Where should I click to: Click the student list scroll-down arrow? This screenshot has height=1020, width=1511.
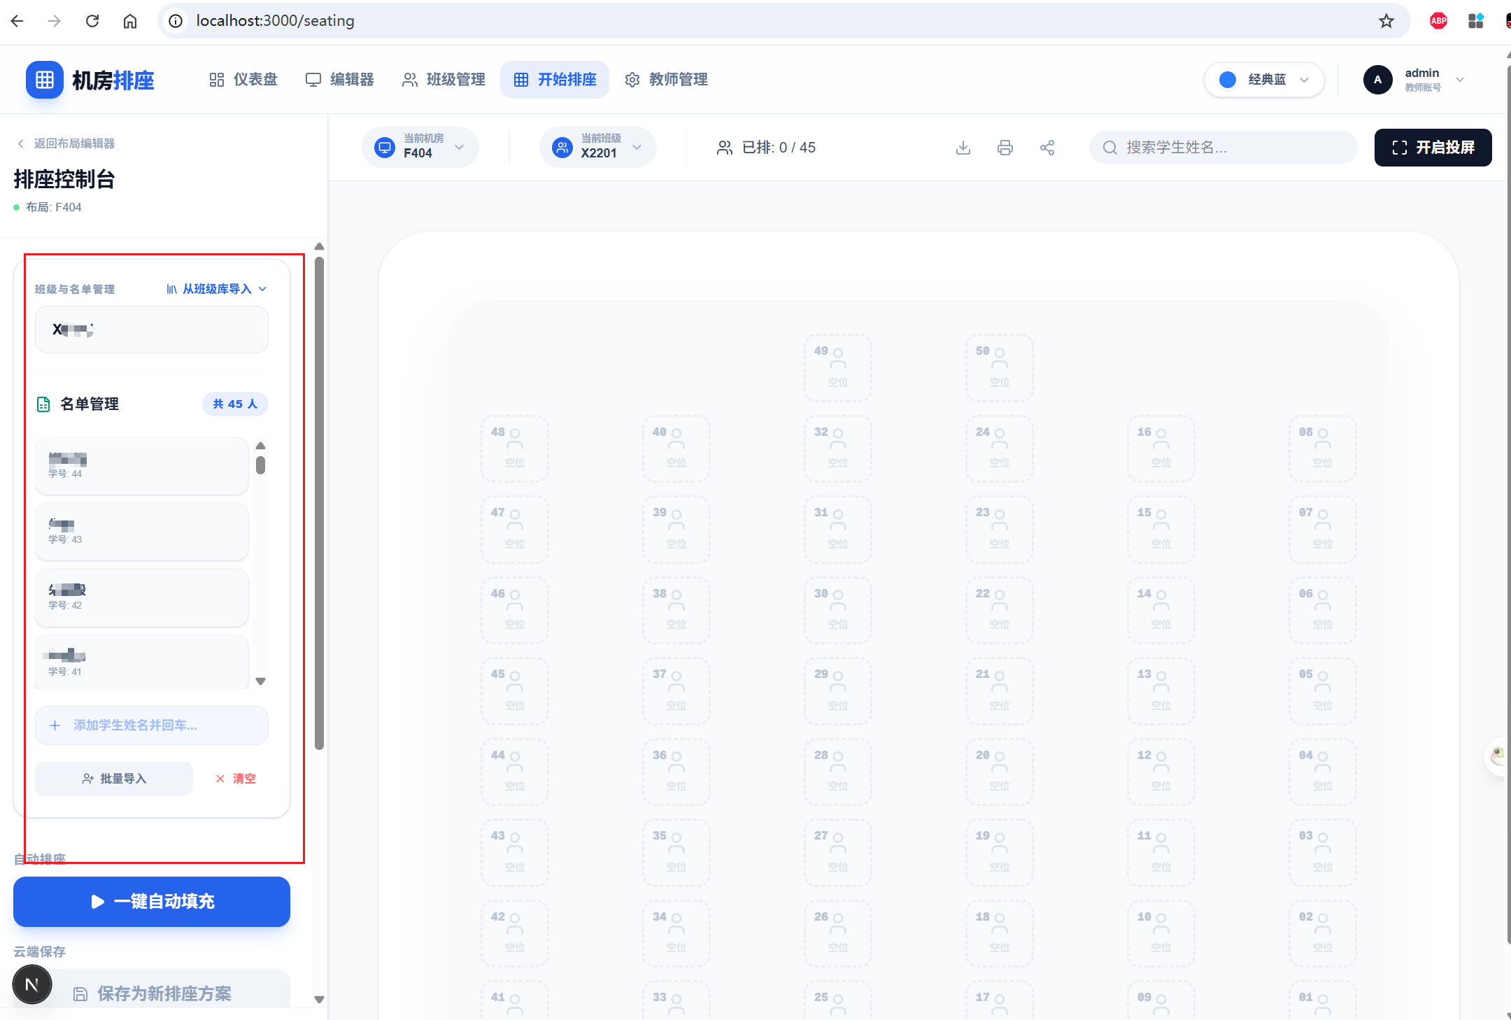pyautogui.click(x=260, y=681)
